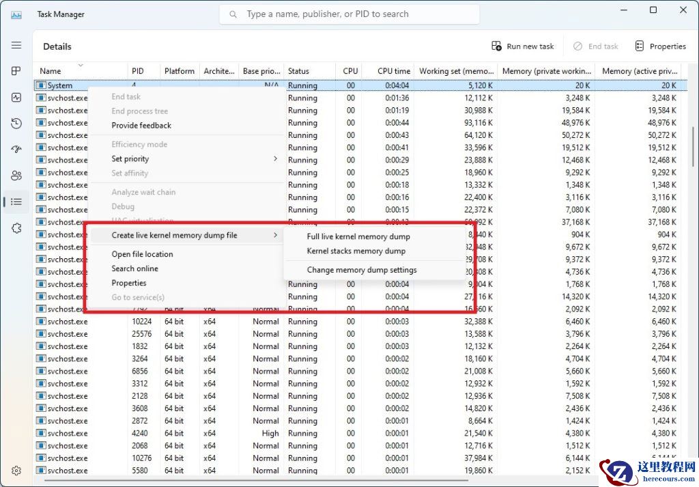Open the Performance page icon

pyautogui.click(x=16, y=97)
